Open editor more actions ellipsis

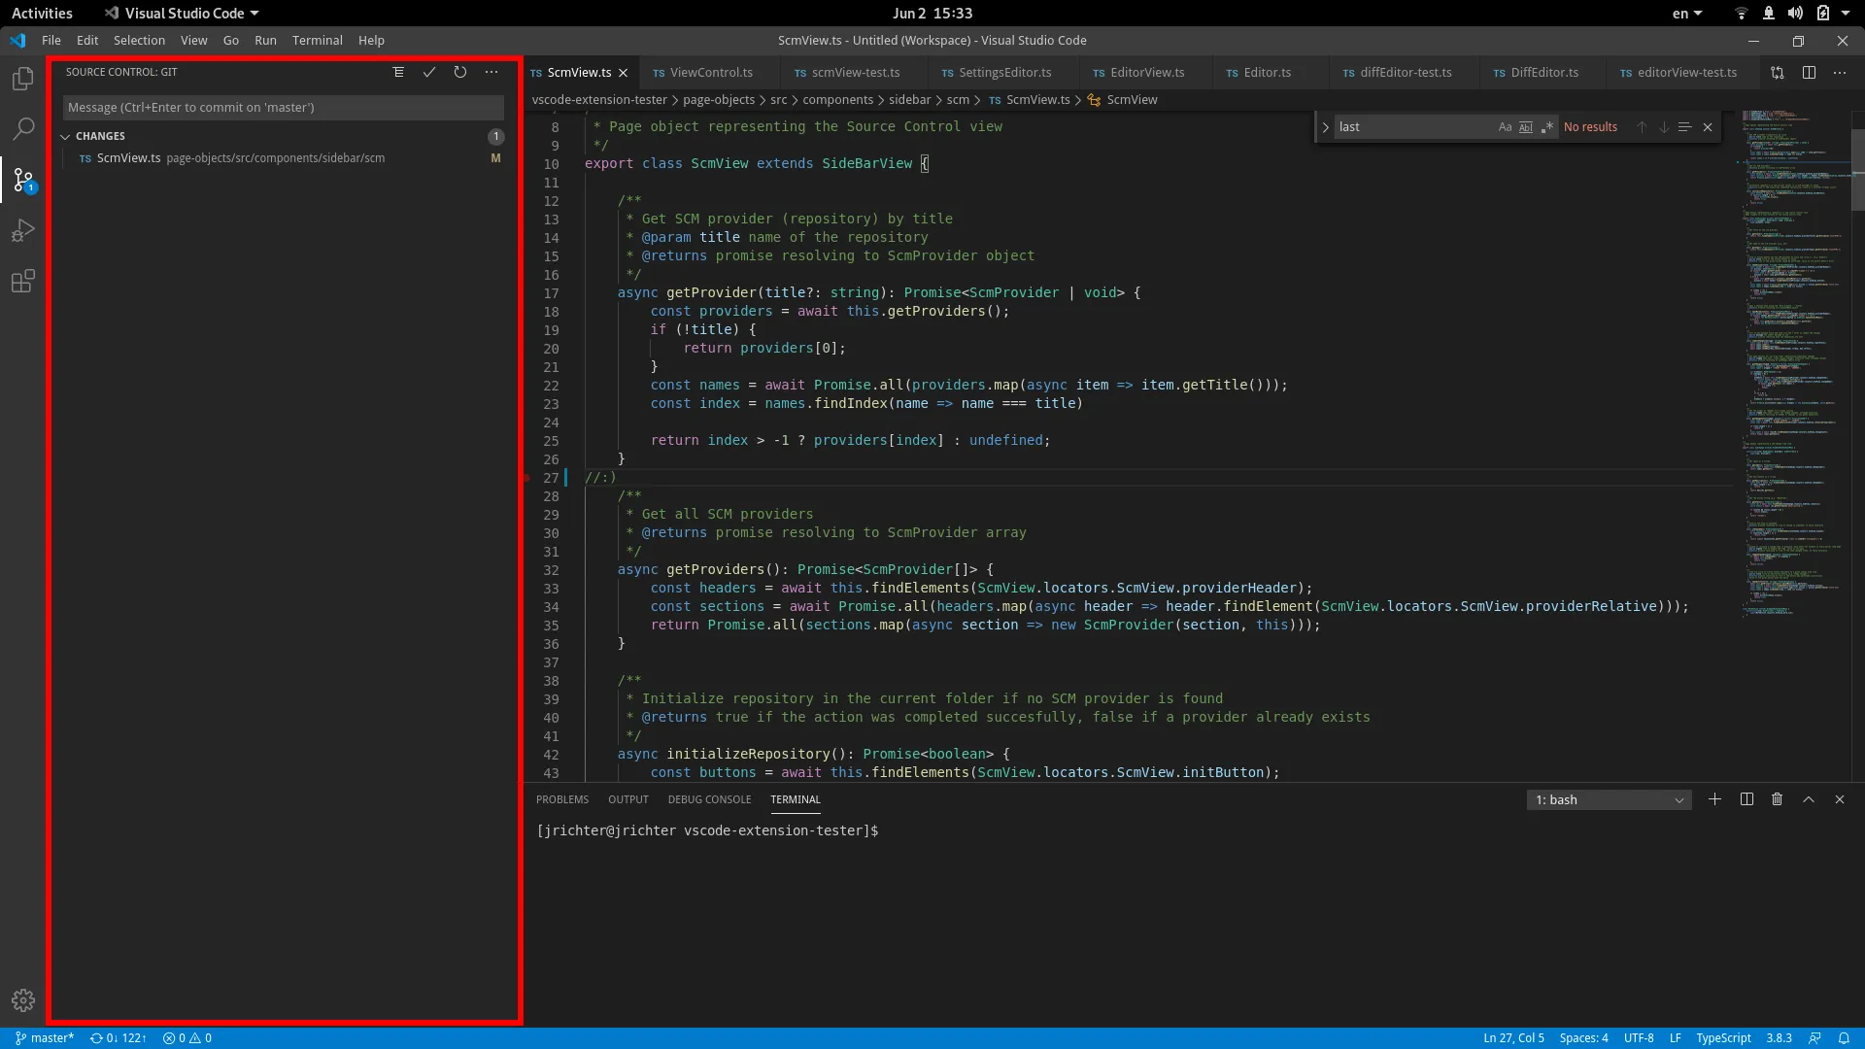1840,73
